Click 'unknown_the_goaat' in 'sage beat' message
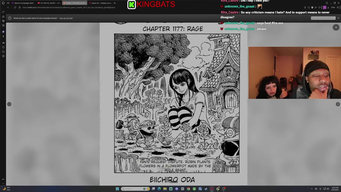 click(239, 23)
